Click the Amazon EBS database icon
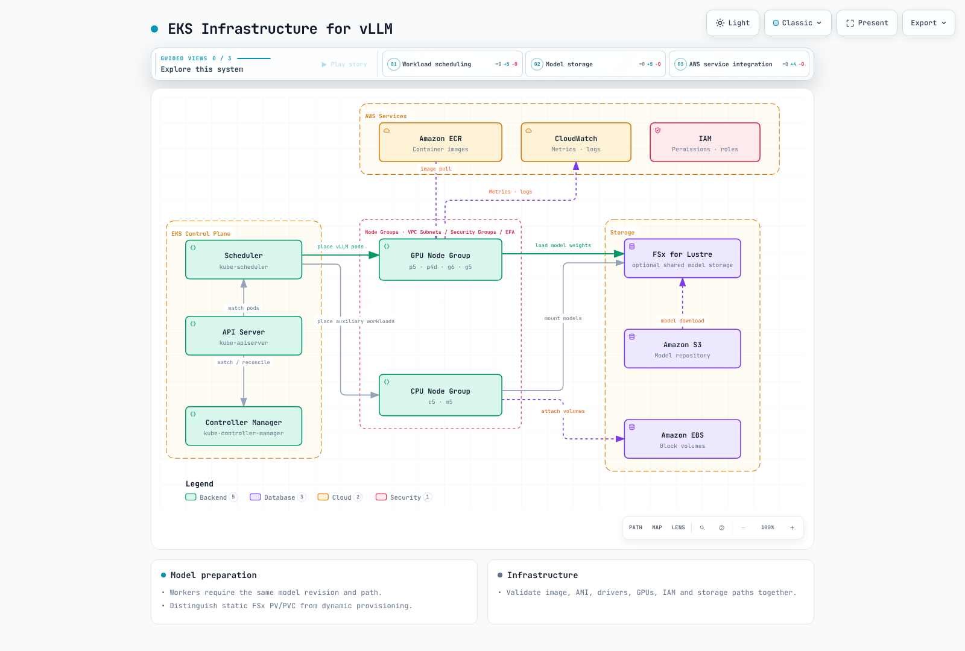Image resolution: width=965 pixels, height=651 pixels. point(632,427)
